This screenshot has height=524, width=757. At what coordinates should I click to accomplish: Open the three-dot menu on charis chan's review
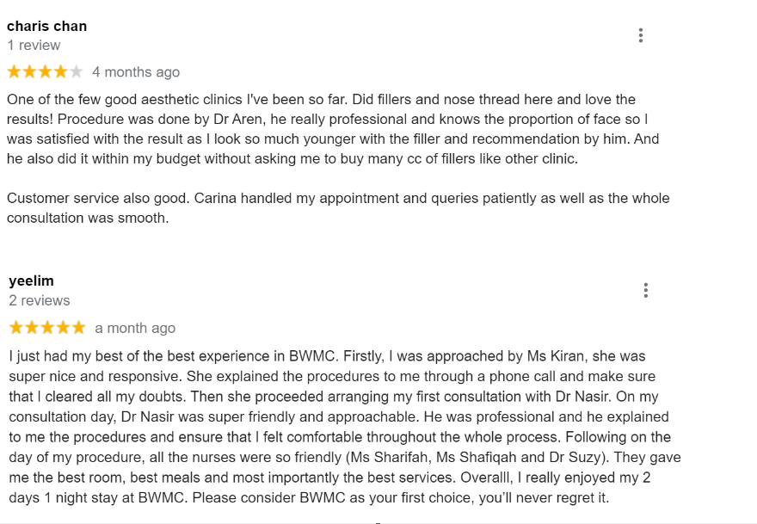coord(641,35)
